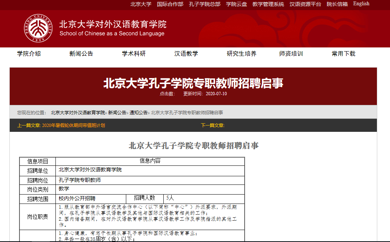
Task: Open 院长信箱 mailbox link
Action: click(337, 4)
